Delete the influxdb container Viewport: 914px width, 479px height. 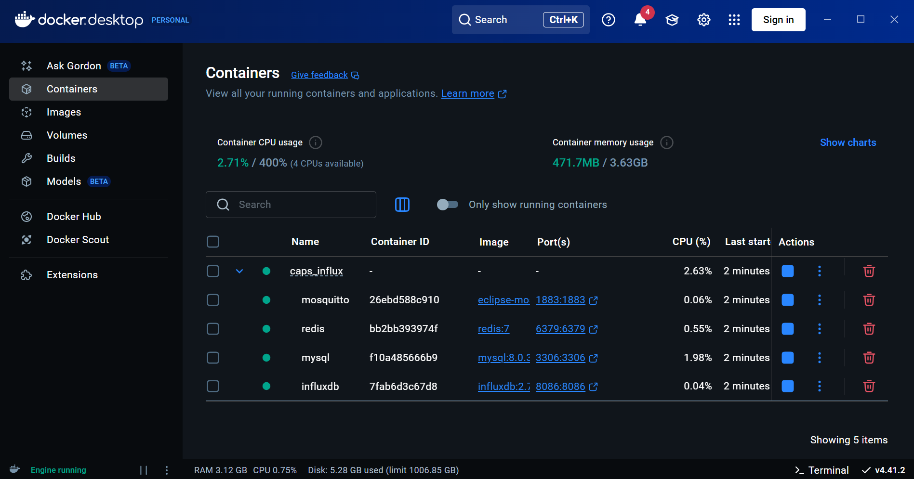(869, 386)
